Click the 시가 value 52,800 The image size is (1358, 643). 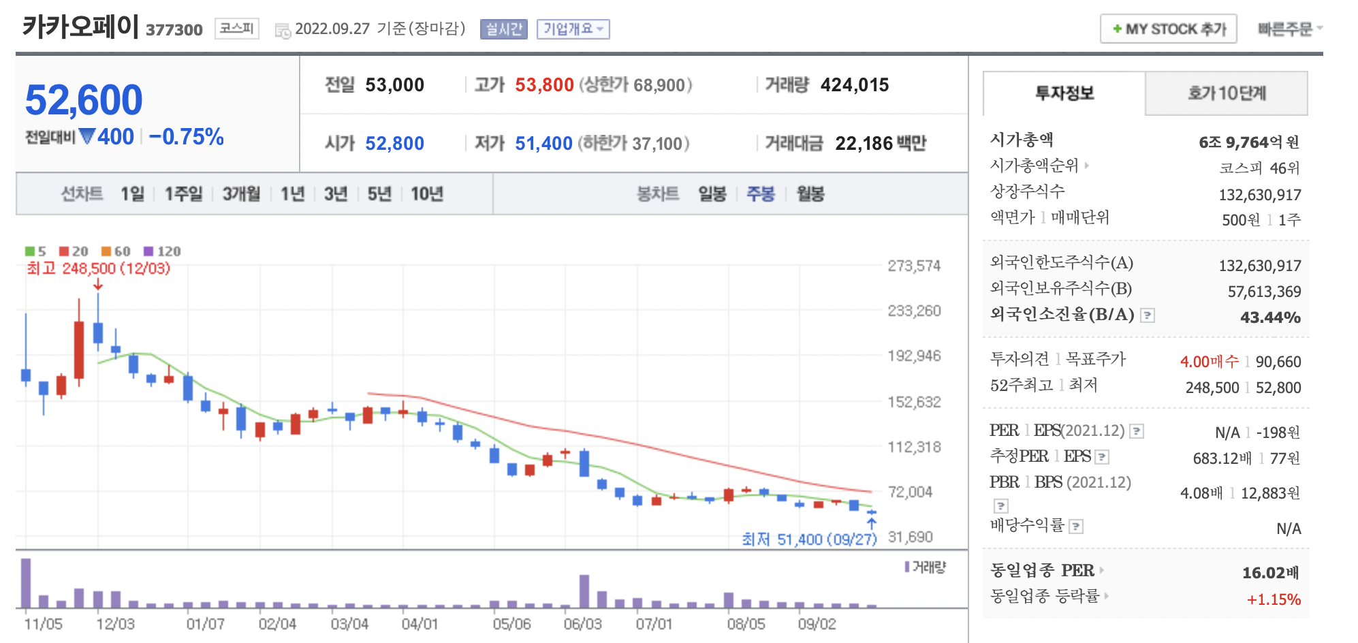(394, 144)
